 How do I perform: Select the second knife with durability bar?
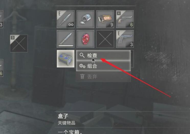65,39
